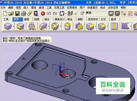
Task: Open the 帮助 menu
Action: pyautogui.click(x=123, y=8)
